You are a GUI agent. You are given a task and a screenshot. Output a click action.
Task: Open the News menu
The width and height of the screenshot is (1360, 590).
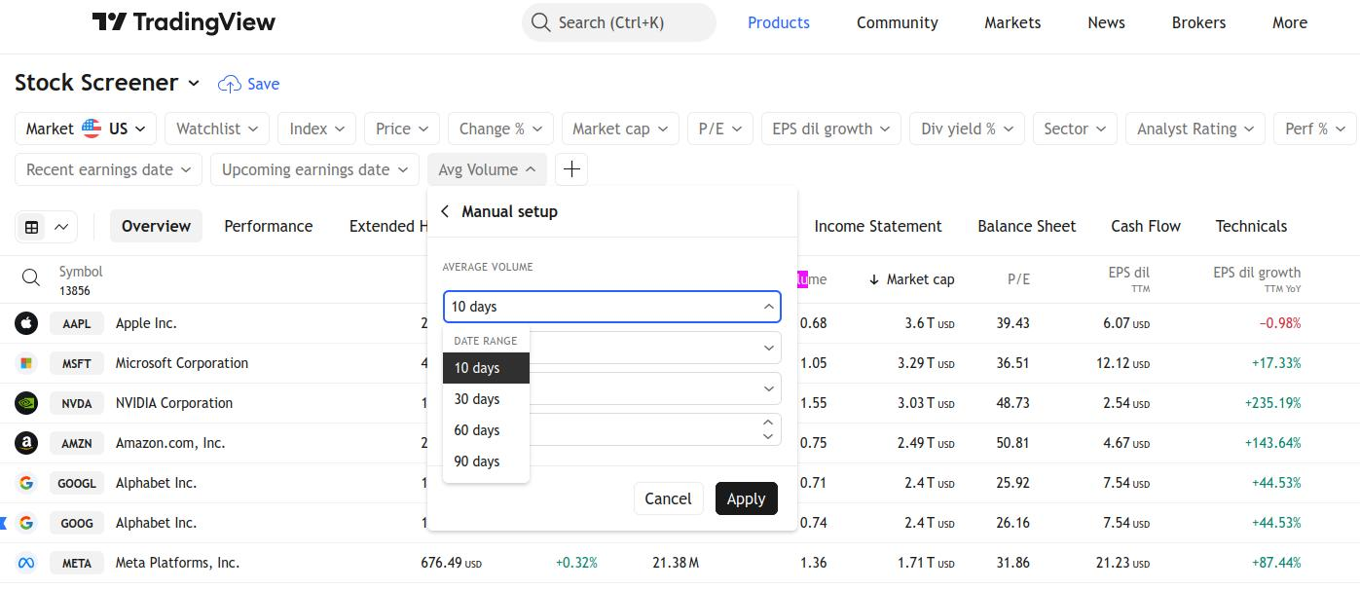(x=1106, y=22)
